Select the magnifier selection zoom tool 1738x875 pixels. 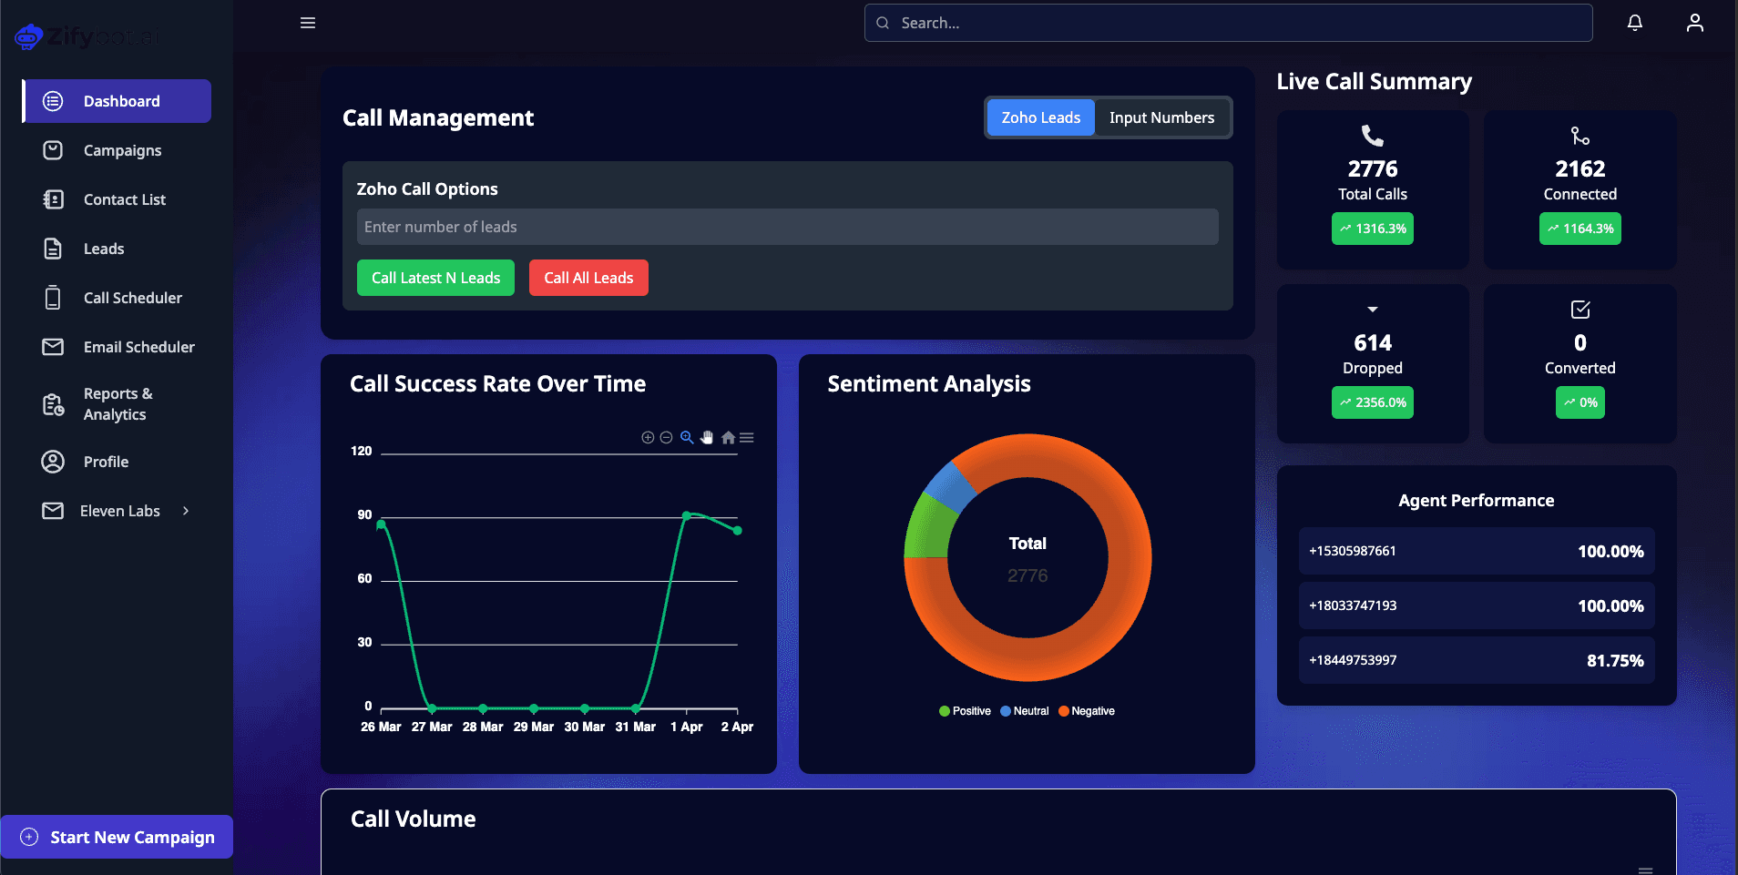(687, 437)
